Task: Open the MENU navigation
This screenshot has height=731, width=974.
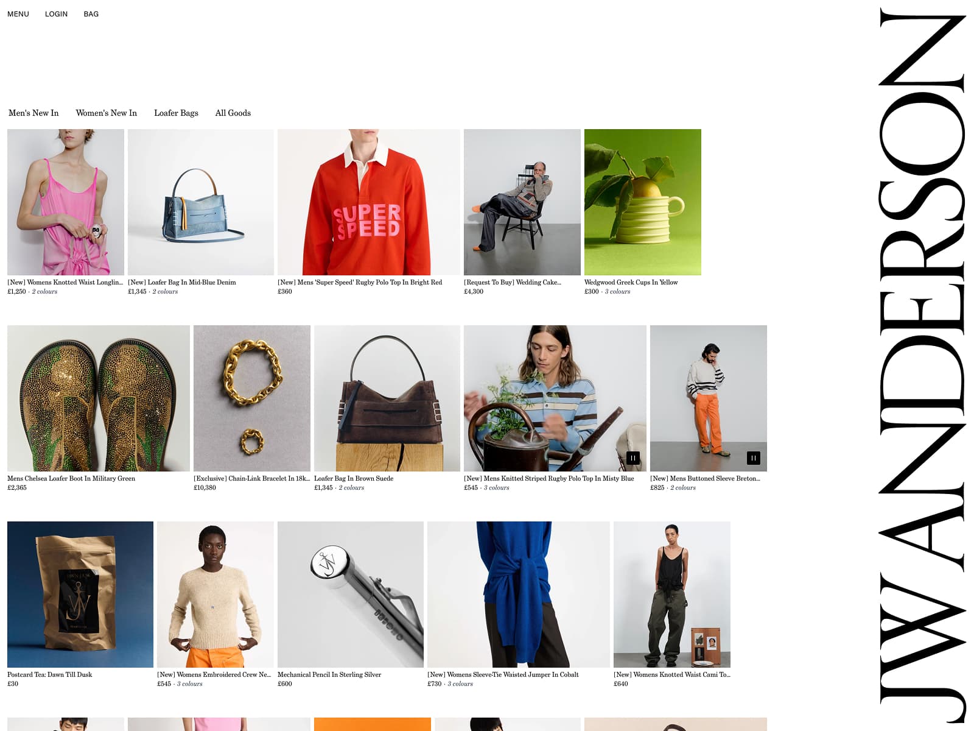Action: click(x=18, y=14)
